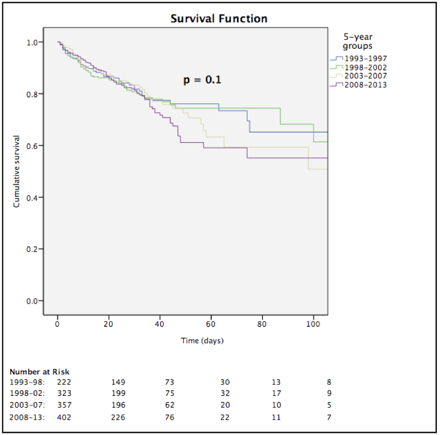The width and height of the screenshot is (448, 435).
Task: Click the Number at Risk heading
Action: point(39,372)
